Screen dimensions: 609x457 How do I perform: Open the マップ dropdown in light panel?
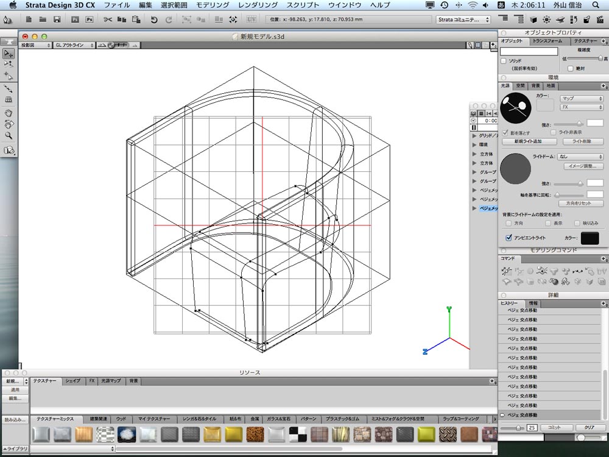(582, 98)
